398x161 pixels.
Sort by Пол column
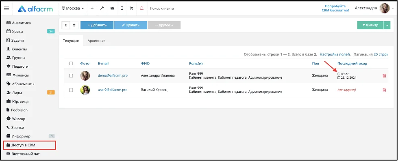point(315,64)
